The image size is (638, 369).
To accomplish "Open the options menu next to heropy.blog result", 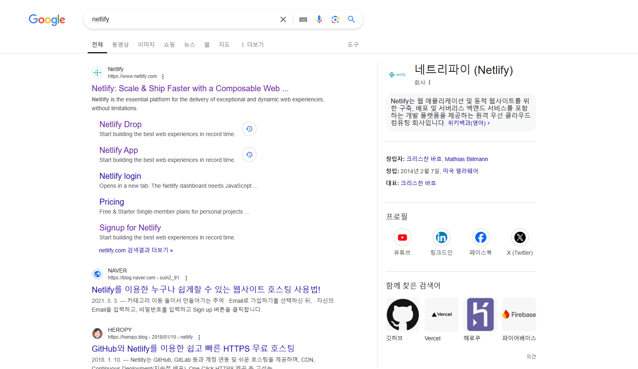I will (x=199, y=338).
